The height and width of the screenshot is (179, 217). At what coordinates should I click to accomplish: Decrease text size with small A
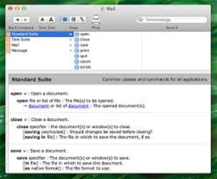click(x=43, y=20)
